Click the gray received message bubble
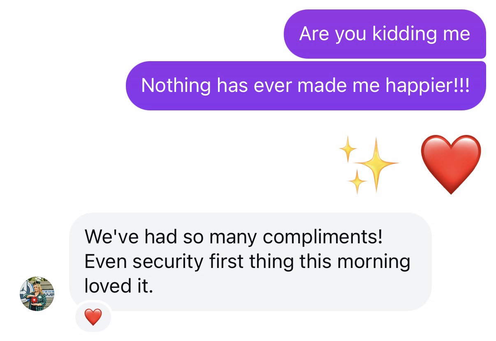 pos(250,261)
